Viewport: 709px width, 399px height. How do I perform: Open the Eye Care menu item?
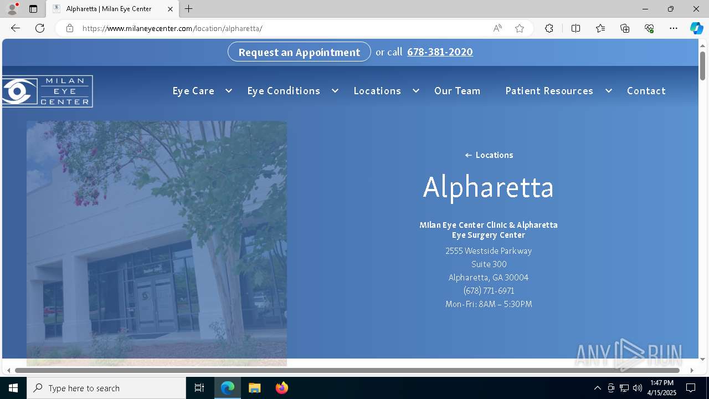coord(193,91)
